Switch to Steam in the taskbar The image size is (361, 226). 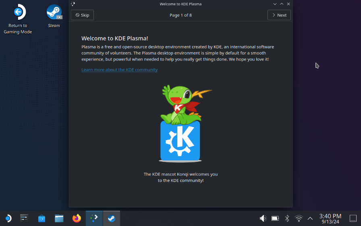point(111,218)
